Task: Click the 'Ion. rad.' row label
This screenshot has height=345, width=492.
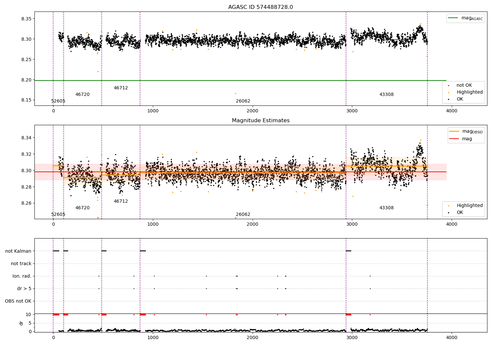Action: [x=22, y=276]
